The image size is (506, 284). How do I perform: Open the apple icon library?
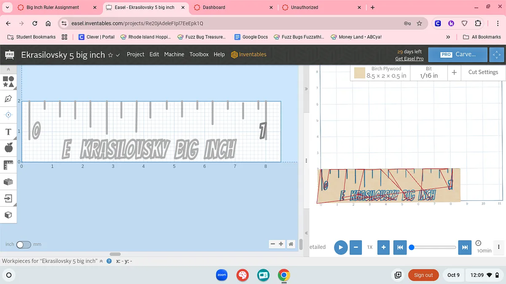point(8,148)
